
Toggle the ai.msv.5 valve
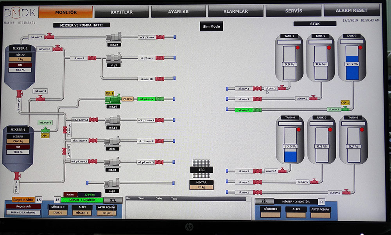(257, 182)
